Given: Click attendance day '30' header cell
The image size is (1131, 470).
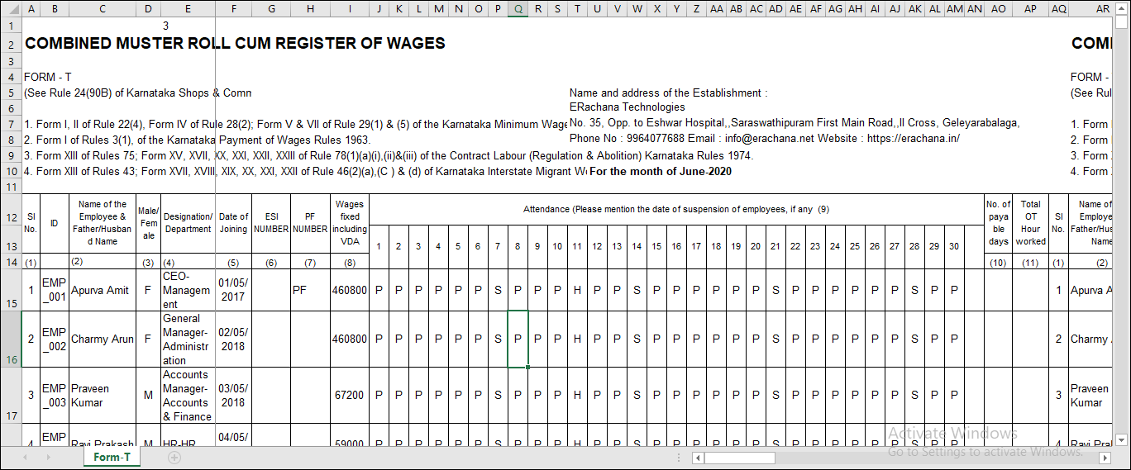Looking at the screenshot, I should (x=954, y=246).
